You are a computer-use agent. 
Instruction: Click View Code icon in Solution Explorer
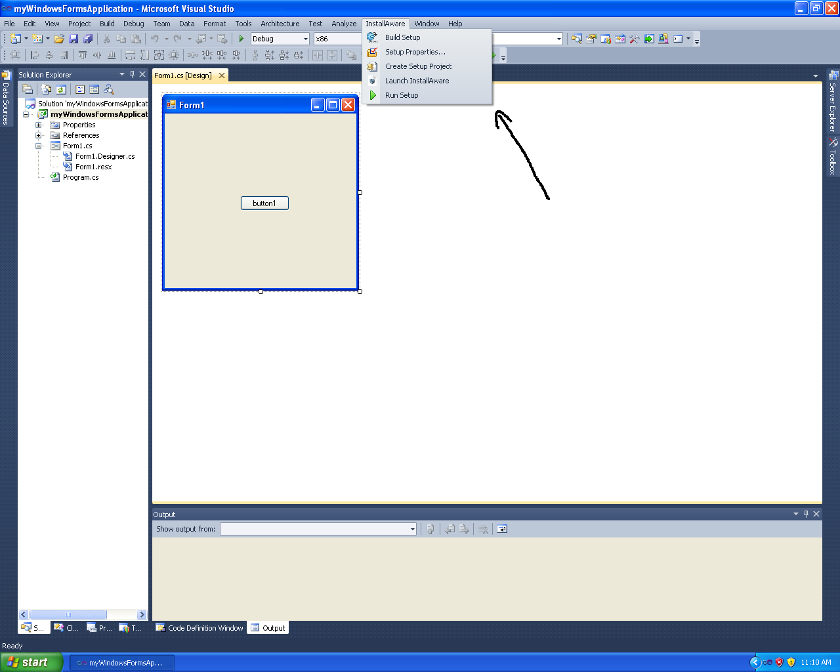[x=80, y=89]
